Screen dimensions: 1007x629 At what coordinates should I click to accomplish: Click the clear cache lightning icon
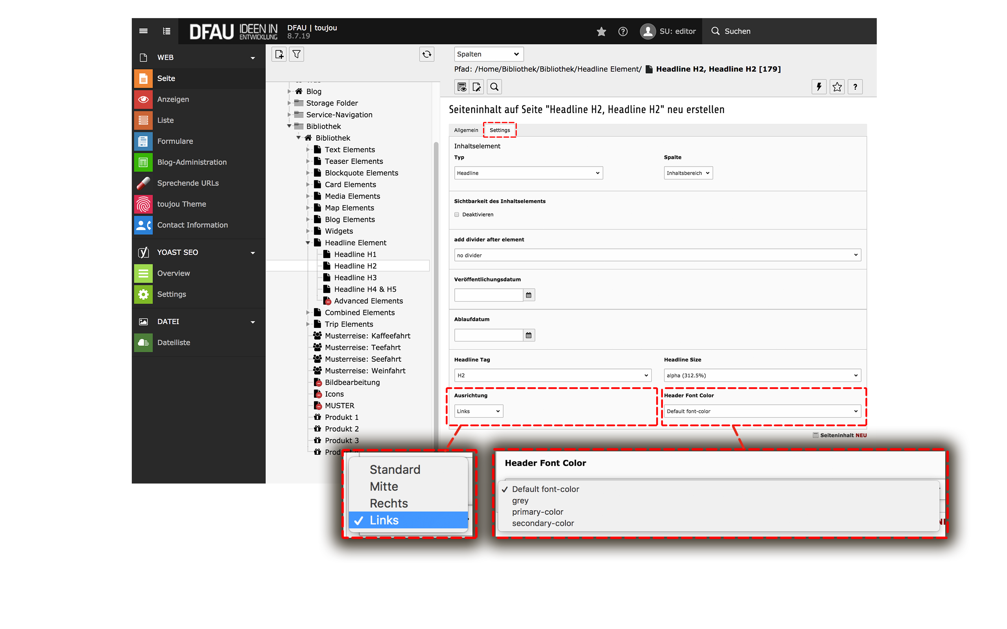[819, 87]
